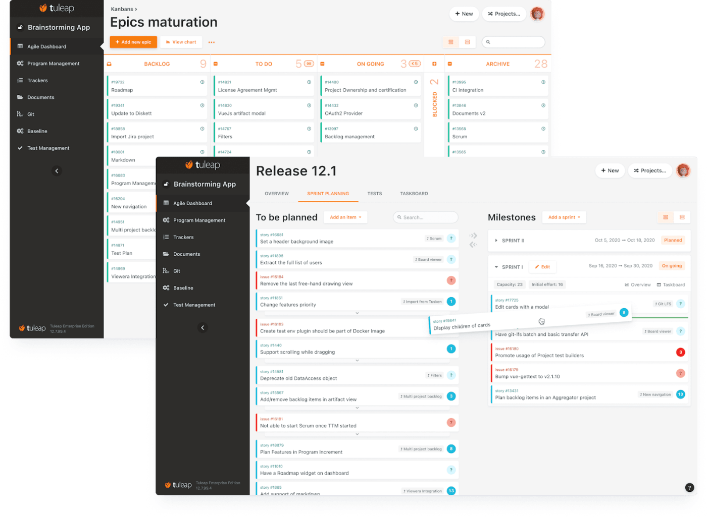Collapse the ARCHIVE column
The image size is (707, 517).
click(449, 64)
